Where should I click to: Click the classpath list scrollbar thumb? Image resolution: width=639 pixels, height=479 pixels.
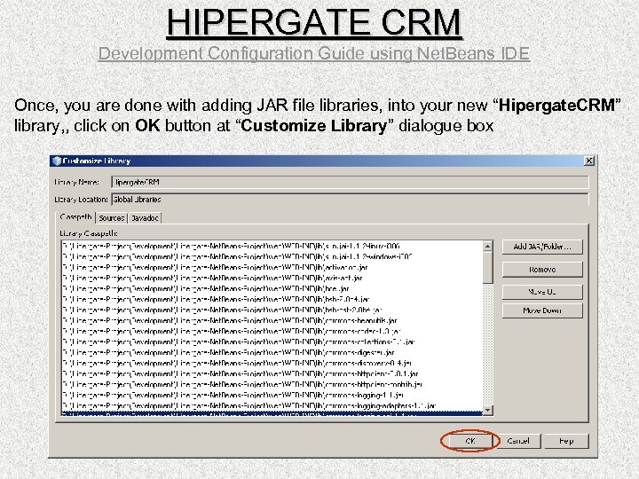tap(488, 267)
